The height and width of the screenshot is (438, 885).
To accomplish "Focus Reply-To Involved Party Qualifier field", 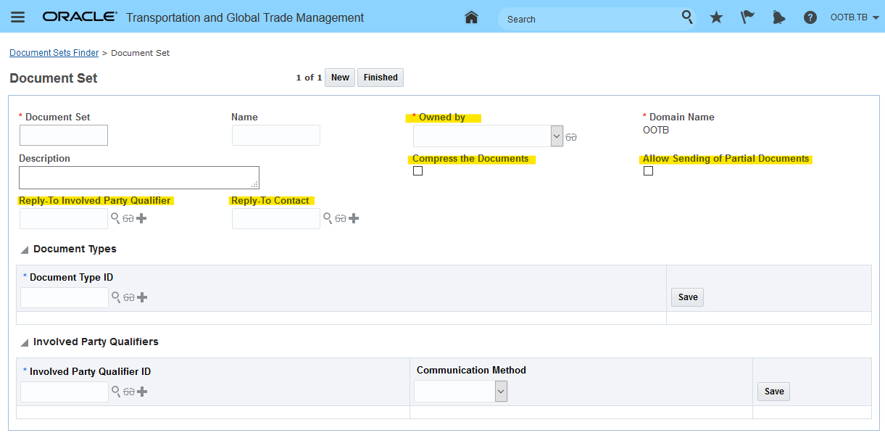I will [x=64, y=218].
